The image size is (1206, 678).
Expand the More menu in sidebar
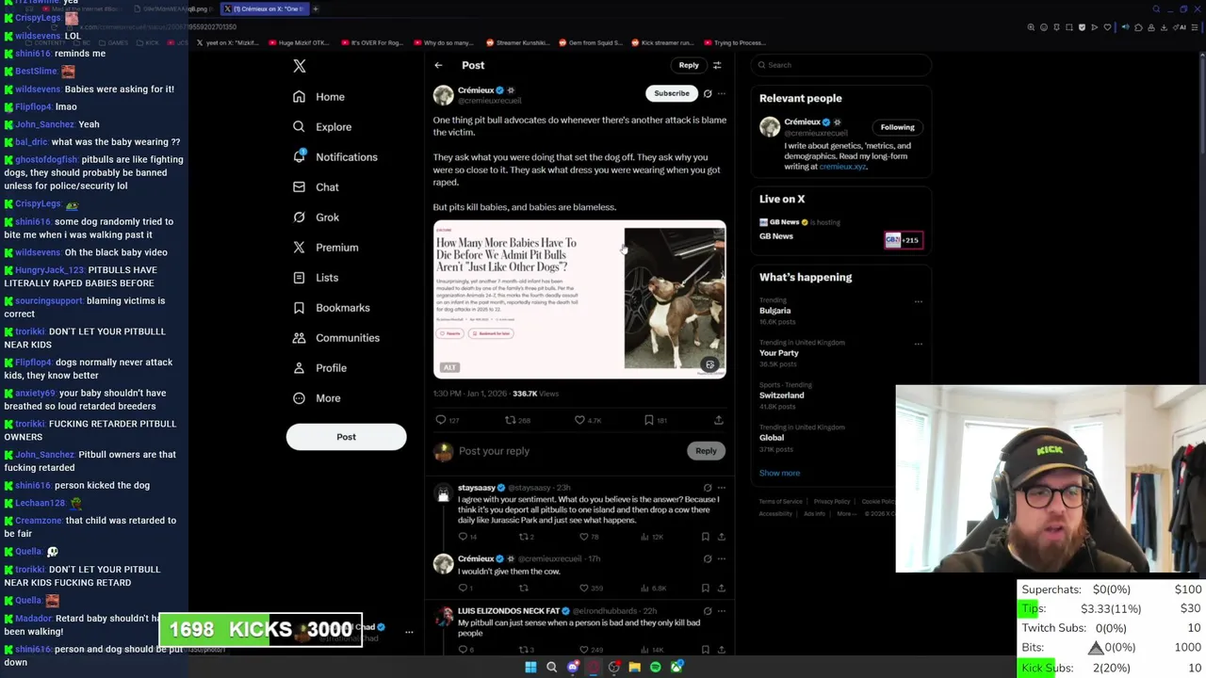click(316, 398)
